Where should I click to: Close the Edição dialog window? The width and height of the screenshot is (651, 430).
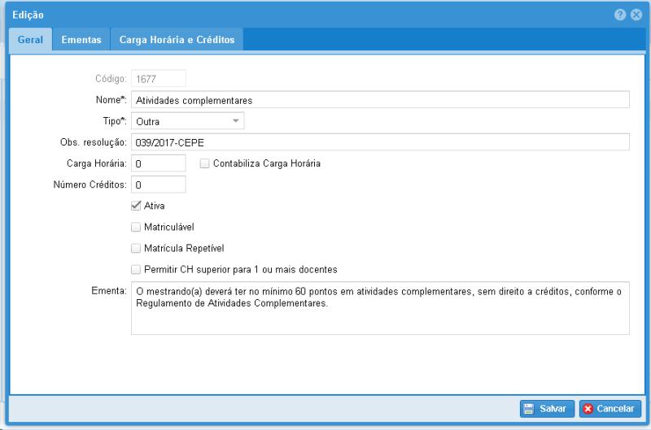pyautogui.click(x=636, y=15)
